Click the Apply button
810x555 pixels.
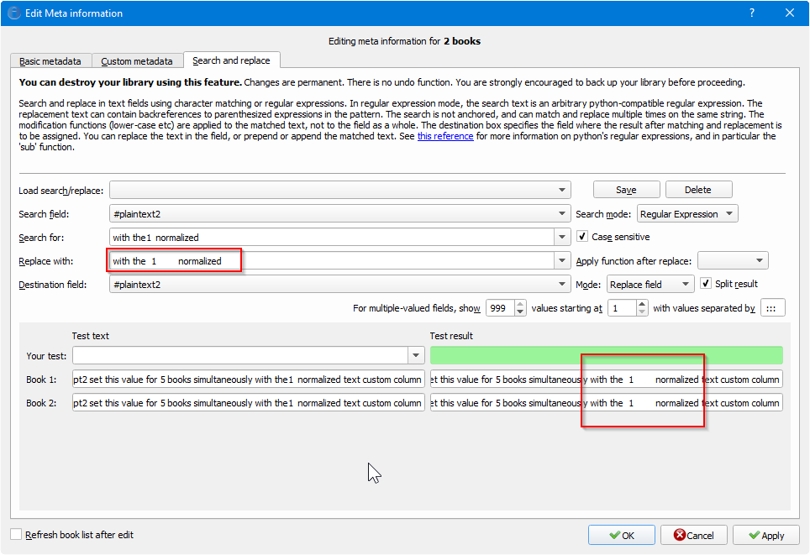pos(766,535)
